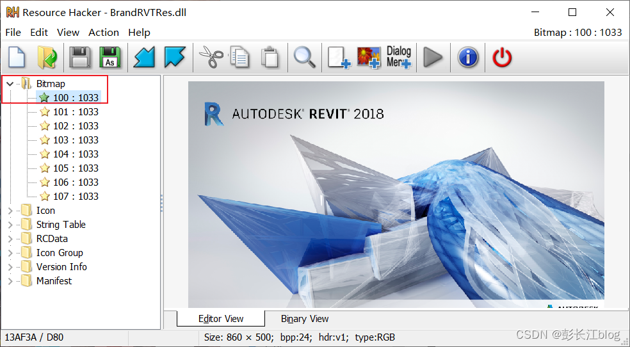The height and width of the screenshot is (347, 630).
Task: Select bitmap resource 105 : 1033
Action: click(x=76, y=168)
